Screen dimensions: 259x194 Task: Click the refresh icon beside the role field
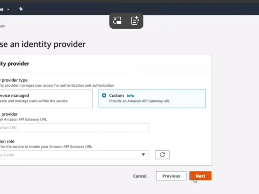pos(162,155)
